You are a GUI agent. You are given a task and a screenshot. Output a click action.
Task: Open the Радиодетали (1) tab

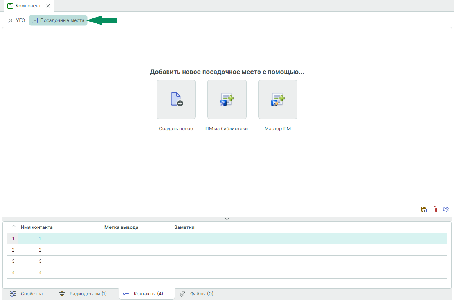(83, 293)
